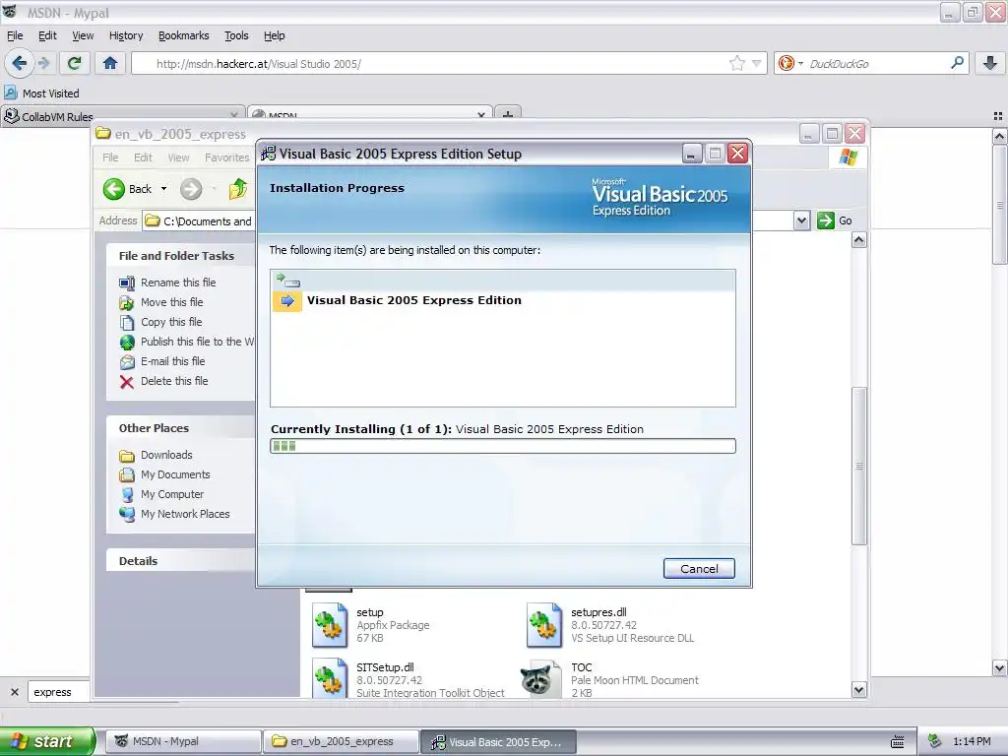Open the browser downloads arrow

[x=990, y=63]
